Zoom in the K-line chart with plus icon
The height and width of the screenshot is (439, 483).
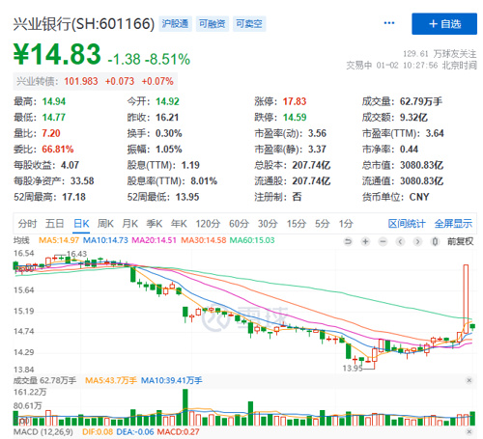365,241
